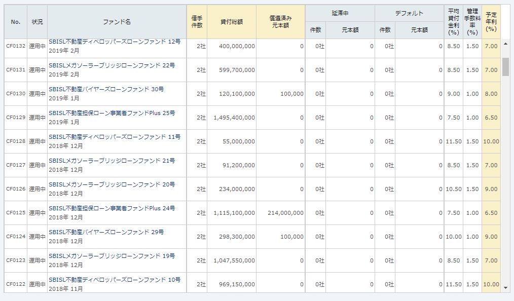Click the 予定年利(%) column header
The width and height of the screenshot is (514, 301).
(491, 22)
